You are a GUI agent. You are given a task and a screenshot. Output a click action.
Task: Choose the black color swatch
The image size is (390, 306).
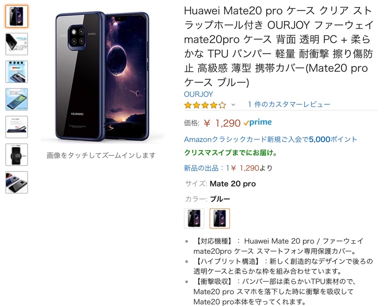coord(194,218)
